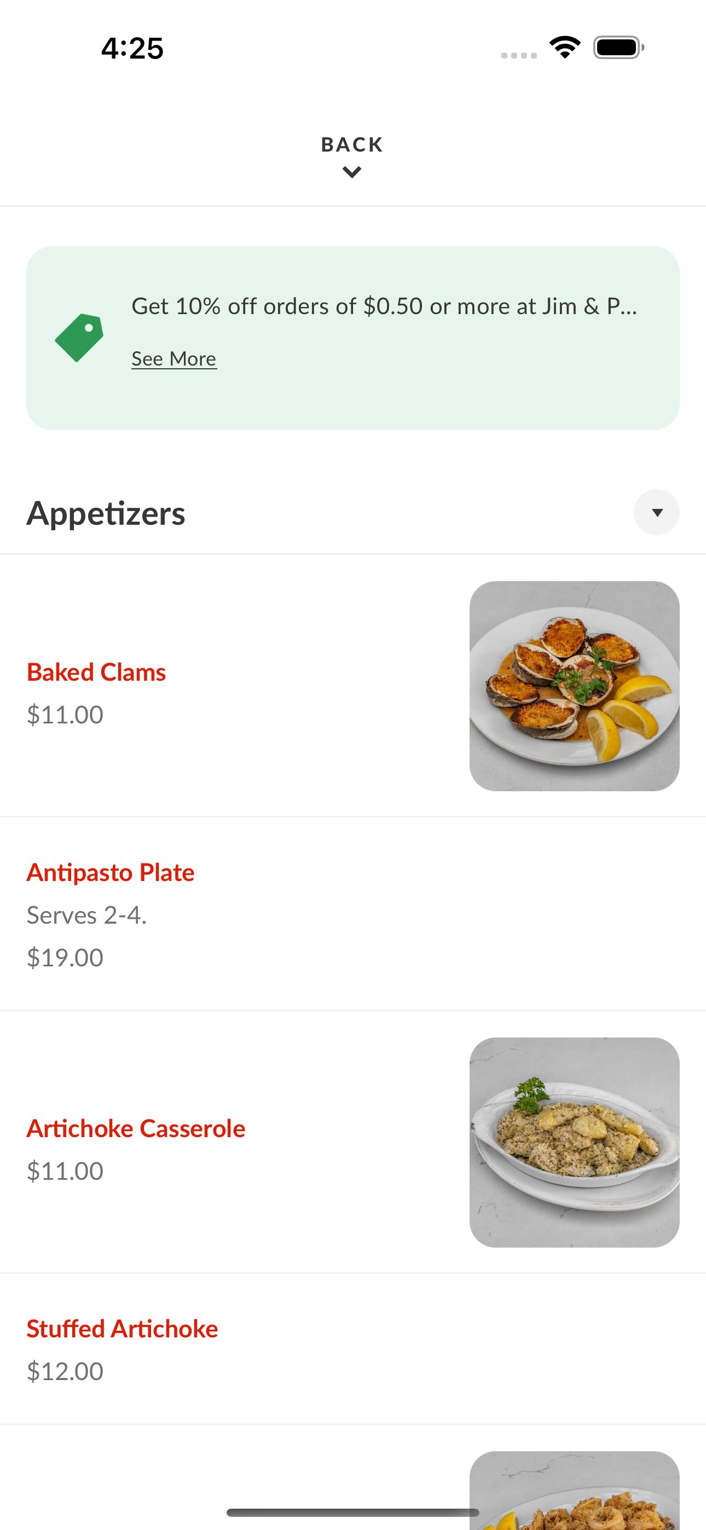Choose the Antipasto Plate item
Viewport: 706px width, 1530px height.
[353, 914]
